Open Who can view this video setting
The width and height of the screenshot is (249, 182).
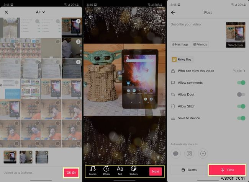click(x=208, y=71)
